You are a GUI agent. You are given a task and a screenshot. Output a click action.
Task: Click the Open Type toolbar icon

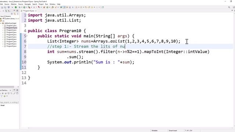53,7
